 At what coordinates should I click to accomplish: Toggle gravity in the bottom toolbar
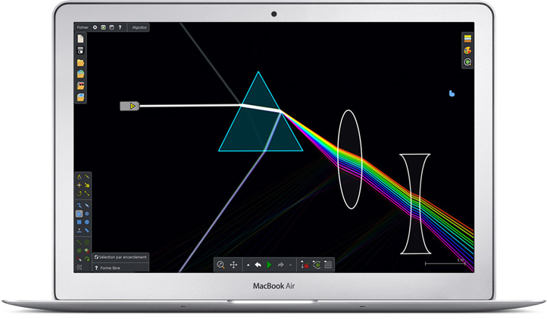tap(305, 265)
